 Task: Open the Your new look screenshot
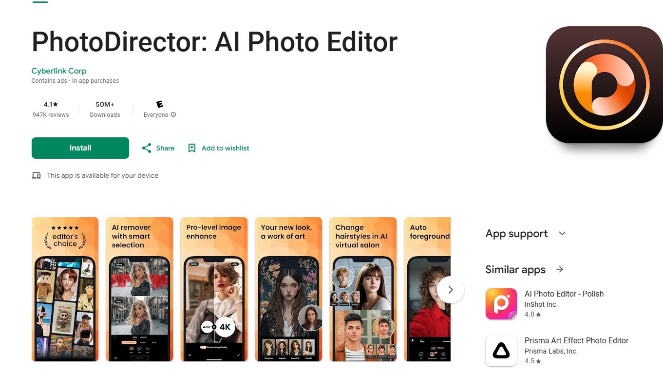coord(288,289)
